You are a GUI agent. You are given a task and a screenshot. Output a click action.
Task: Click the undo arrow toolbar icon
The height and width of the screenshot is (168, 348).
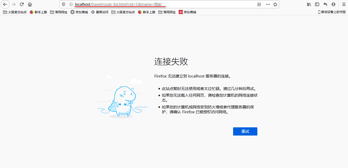325,4
